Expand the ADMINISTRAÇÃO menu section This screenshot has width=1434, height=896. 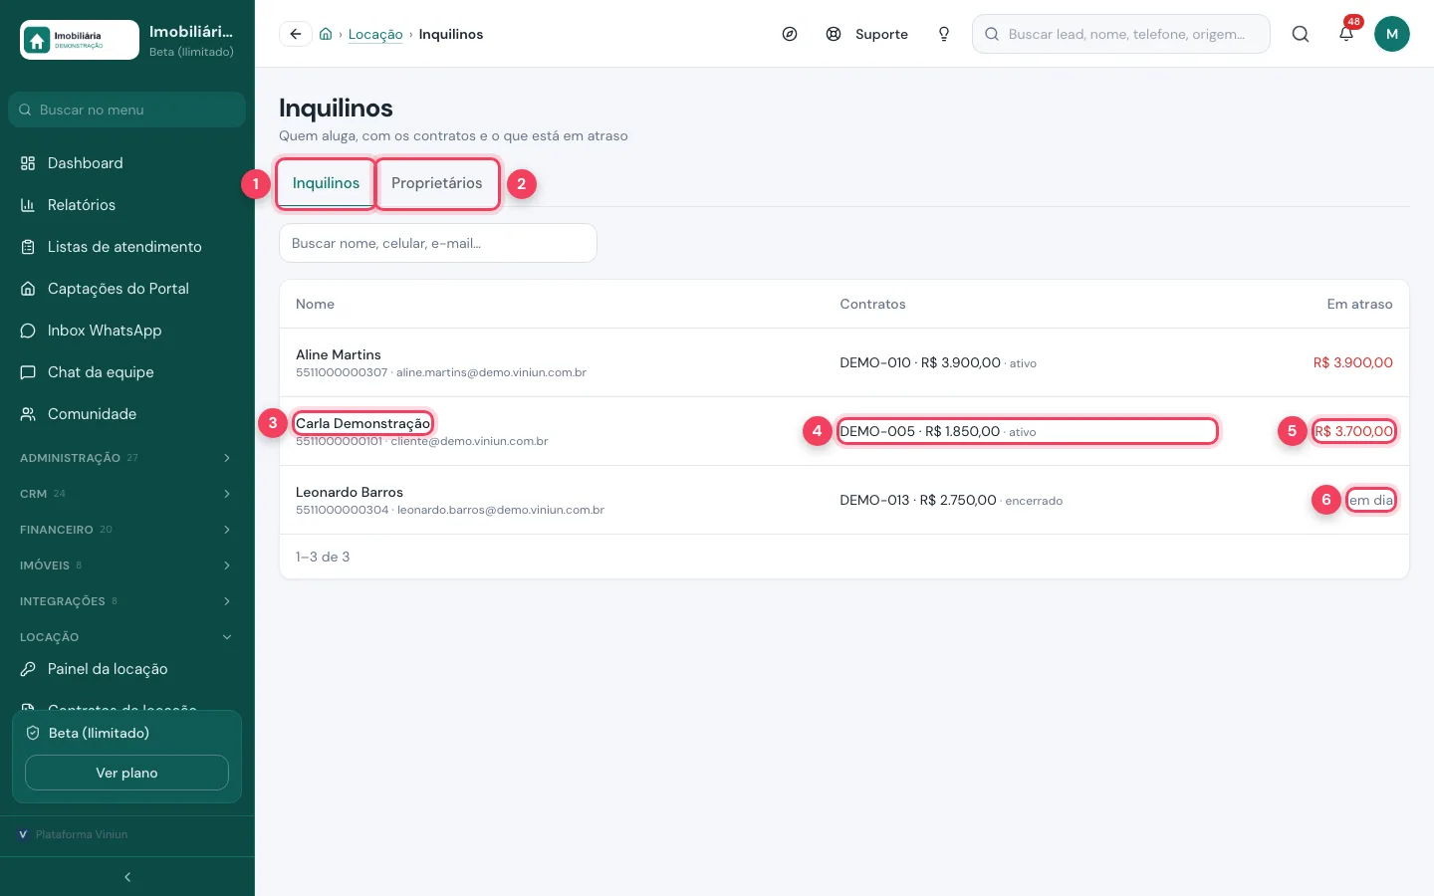(x=127, y=458)
